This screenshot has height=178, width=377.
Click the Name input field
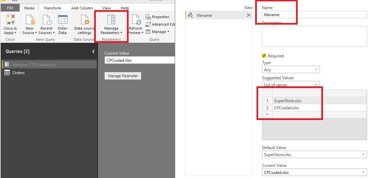(315, 14)
